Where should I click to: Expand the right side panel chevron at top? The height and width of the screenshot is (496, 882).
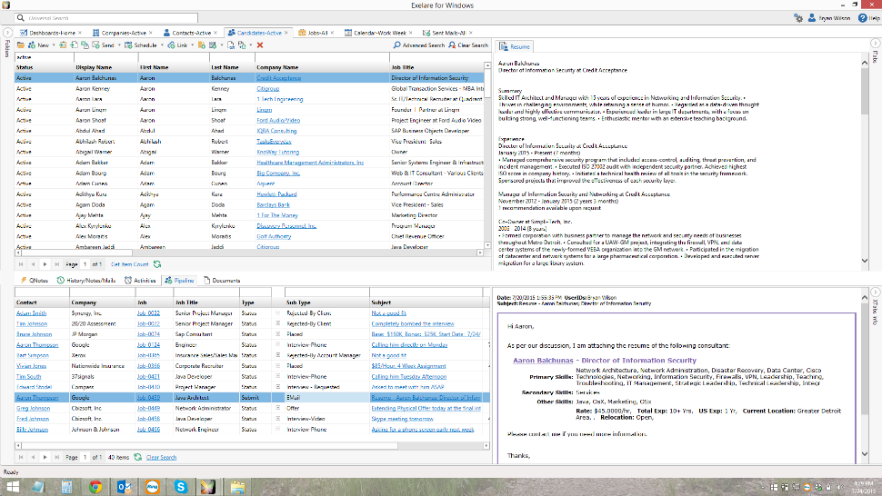click(876, 44)
